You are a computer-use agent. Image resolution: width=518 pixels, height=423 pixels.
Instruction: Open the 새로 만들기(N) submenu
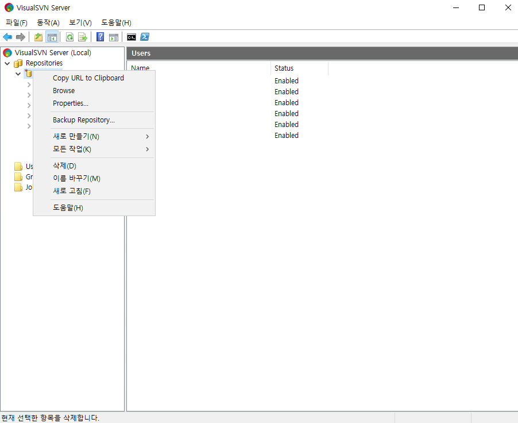(x=94, y=137)
